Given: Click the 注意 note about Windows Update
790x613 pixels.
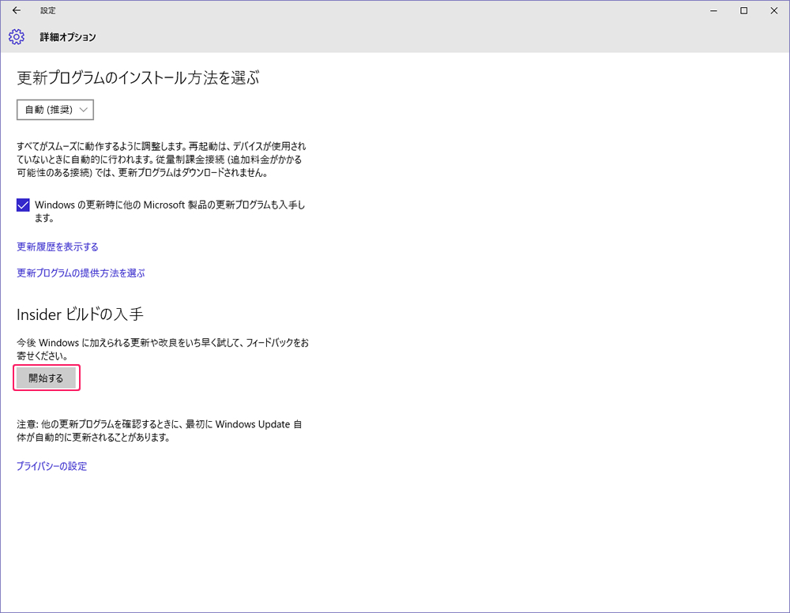Looking at the screenshot, I should tap(160, 431).
